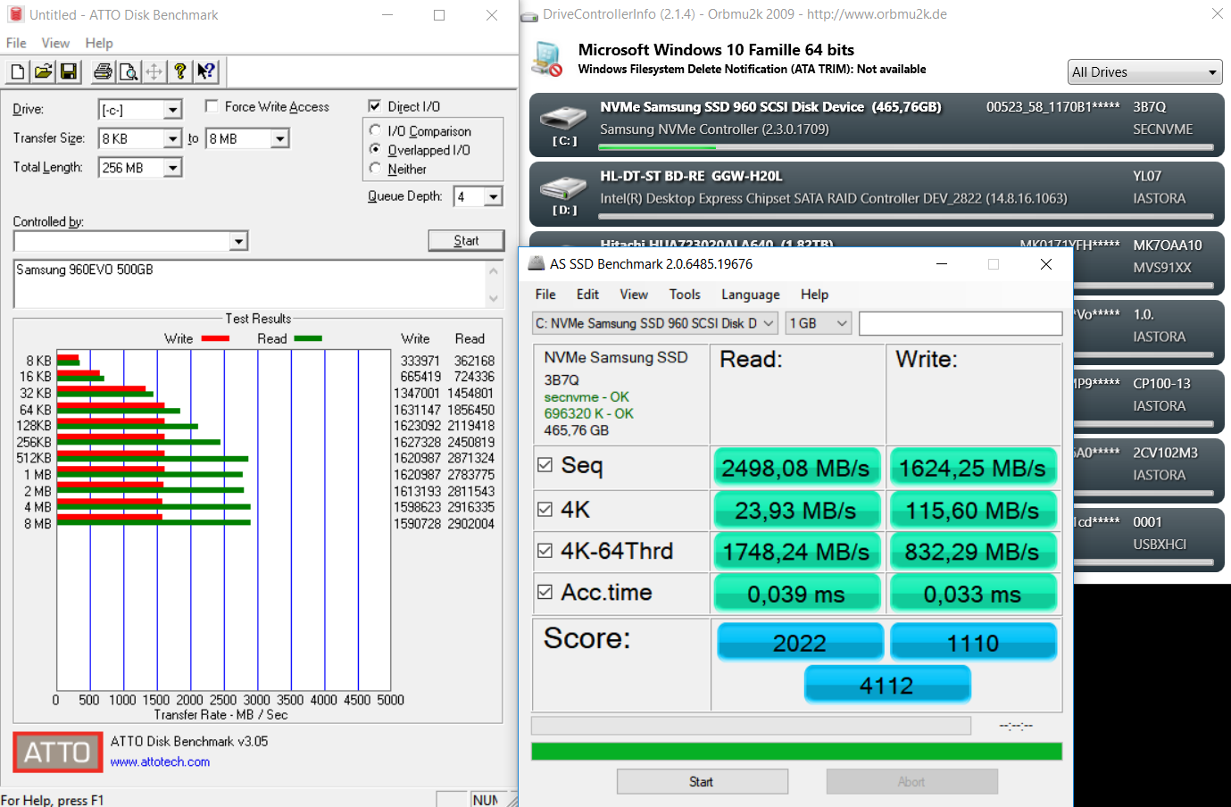
Task: Open the All Drives dropdown in DriveControllerInfo
Action: pyautogui.click(x=1144, y=72)
